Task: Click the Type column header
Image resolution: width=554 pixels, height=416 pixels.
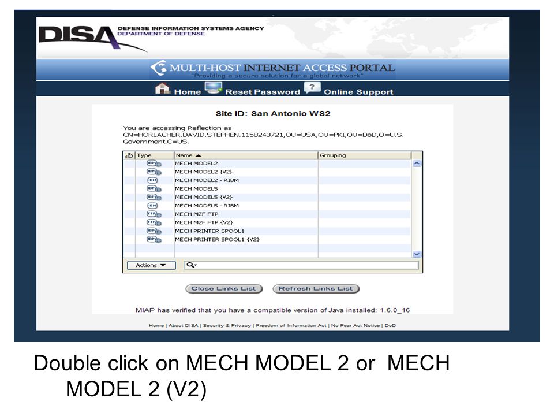Action: click(155, 155)
